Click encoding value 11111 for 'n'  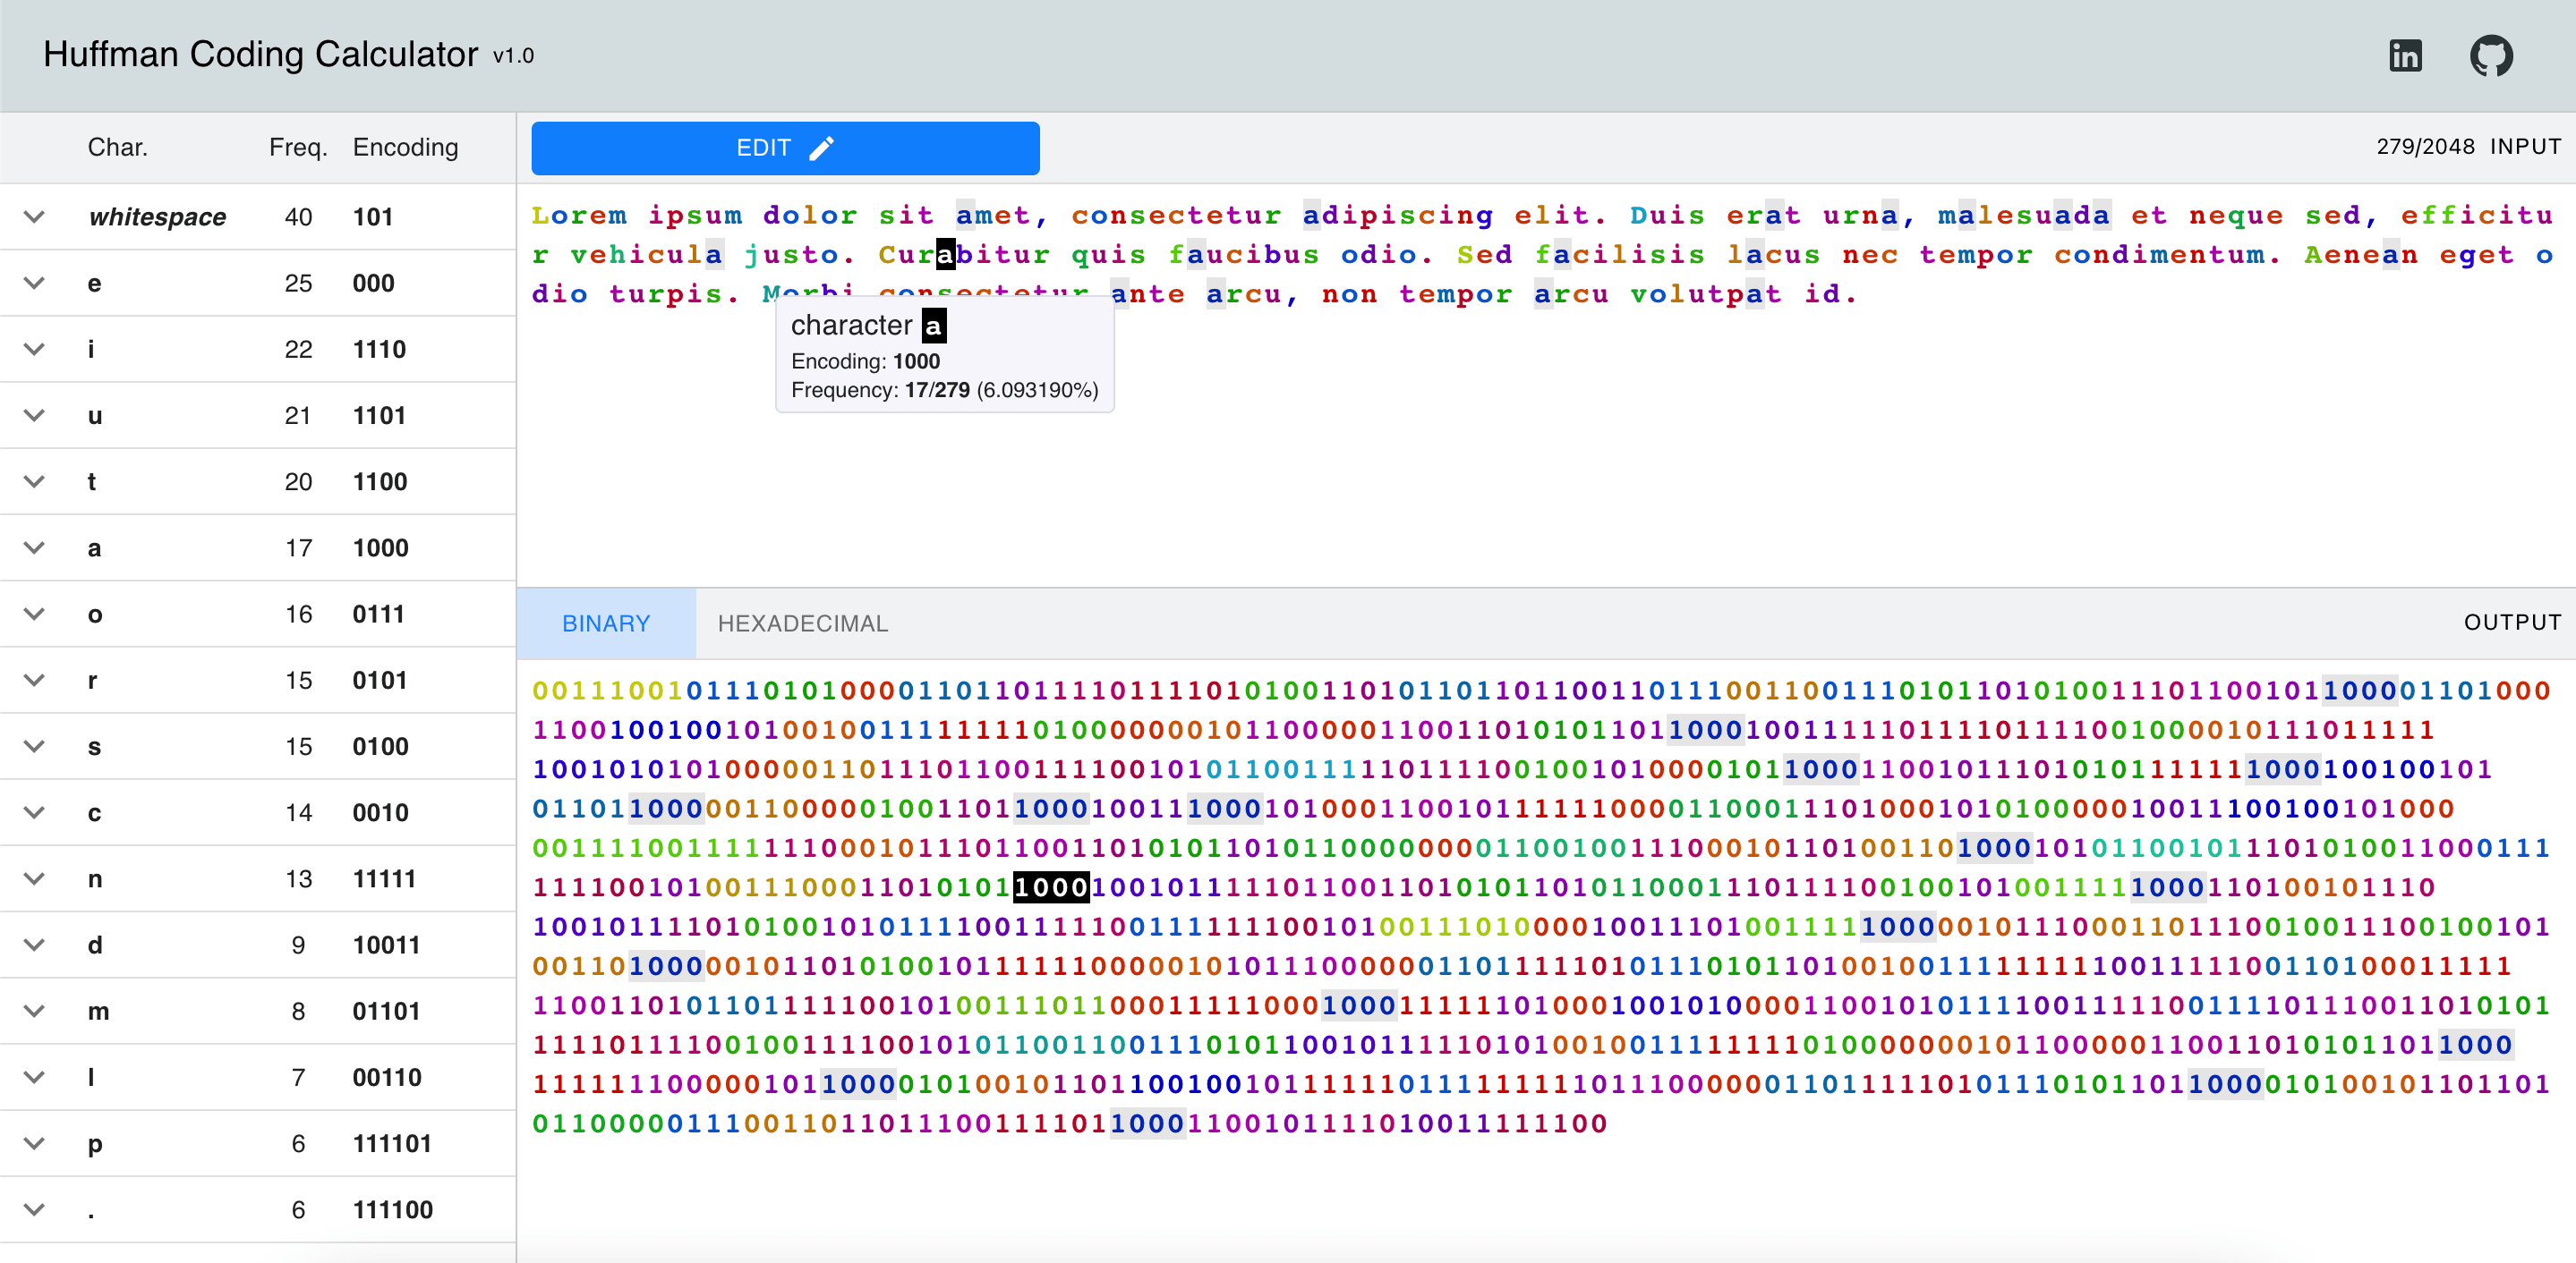(x=384, y=878)
